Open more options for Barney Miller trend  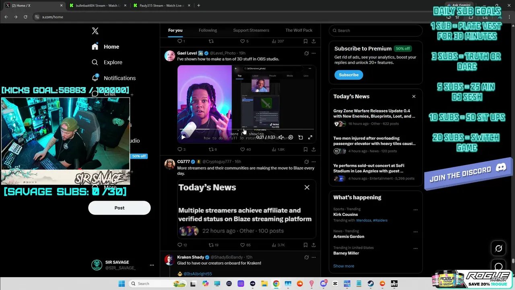(x=416, y=249)
